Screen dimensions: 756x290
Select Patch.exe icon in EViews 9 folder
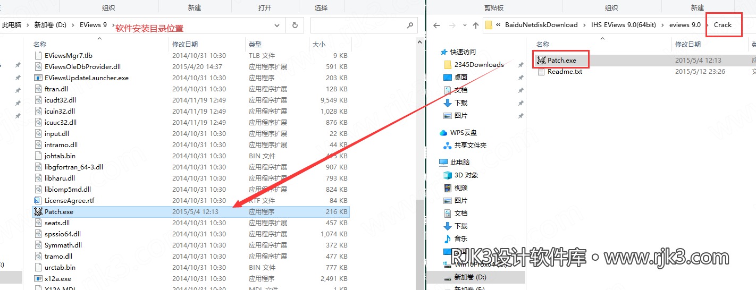click(38, 211)
